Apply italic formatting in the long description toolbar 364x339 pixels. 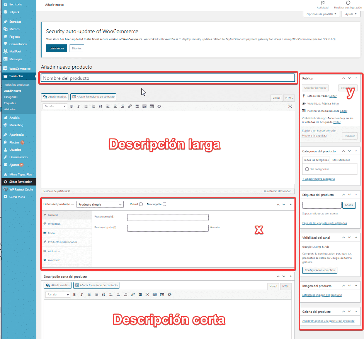(78, 106)
